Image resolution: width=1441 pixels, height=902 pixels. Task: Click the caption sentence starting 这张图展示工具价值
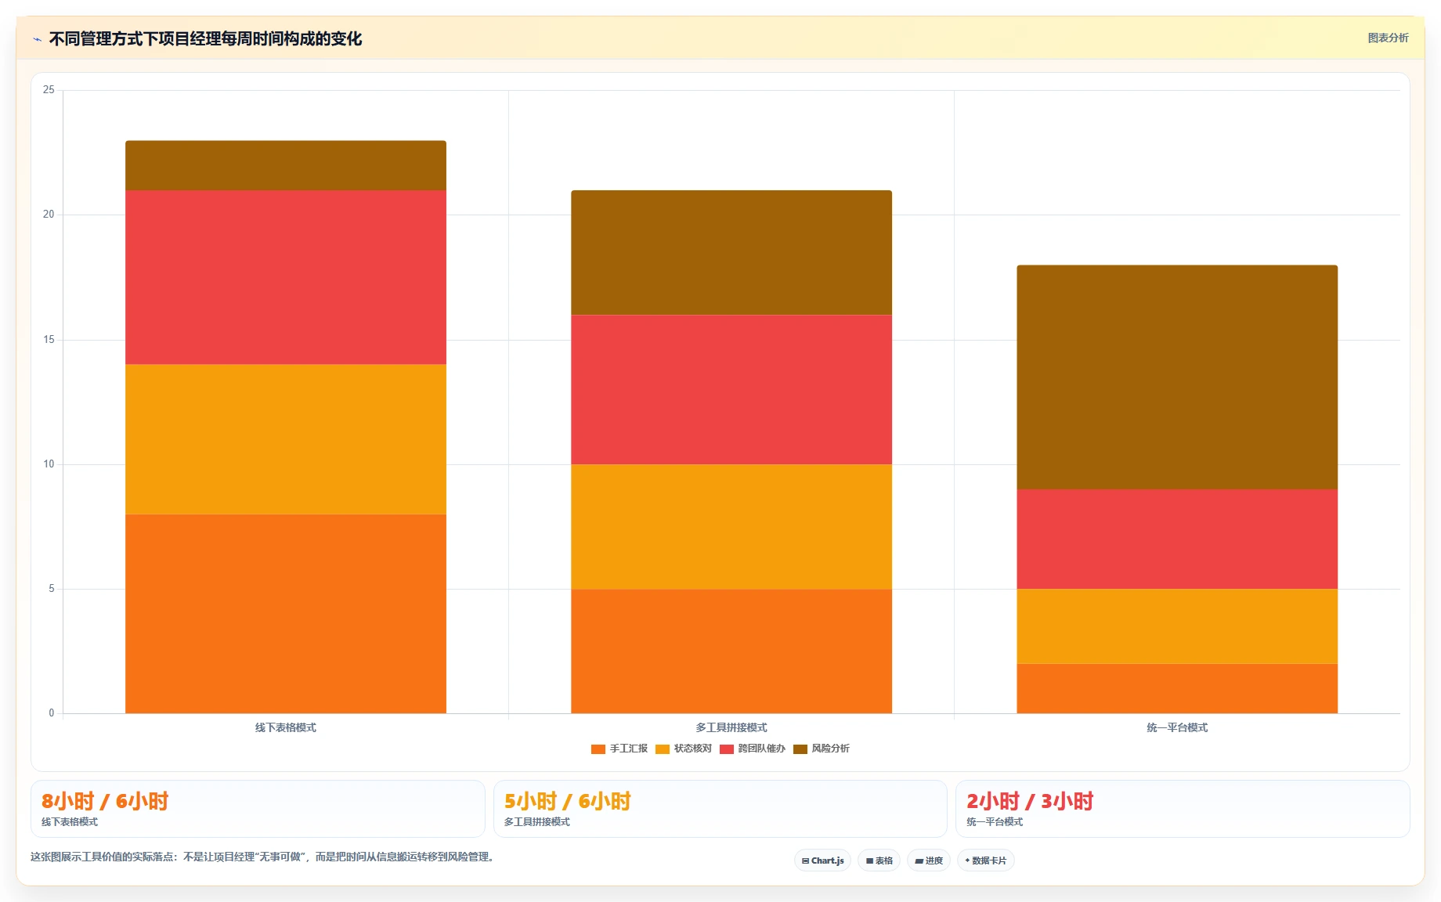(263, 857)
